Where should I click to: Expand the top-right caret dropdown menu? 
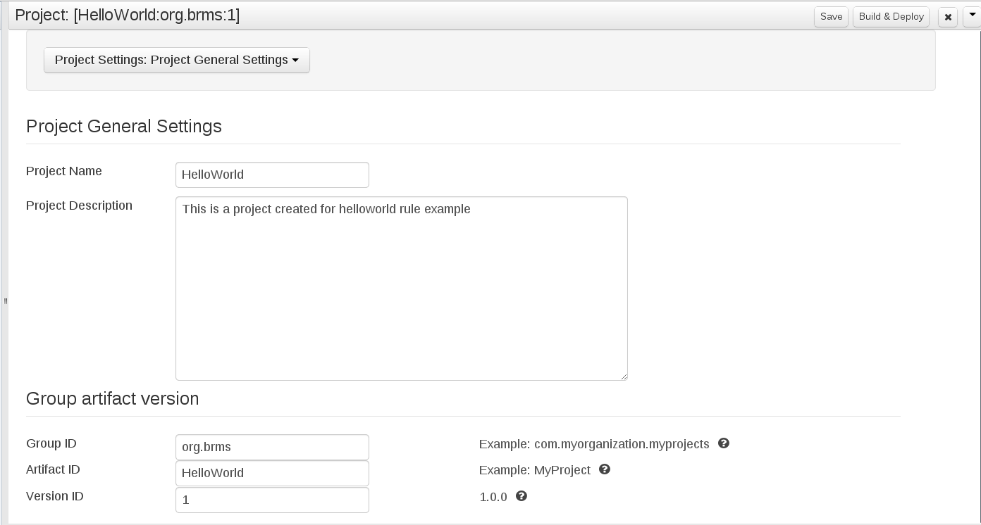coord(972,15)
